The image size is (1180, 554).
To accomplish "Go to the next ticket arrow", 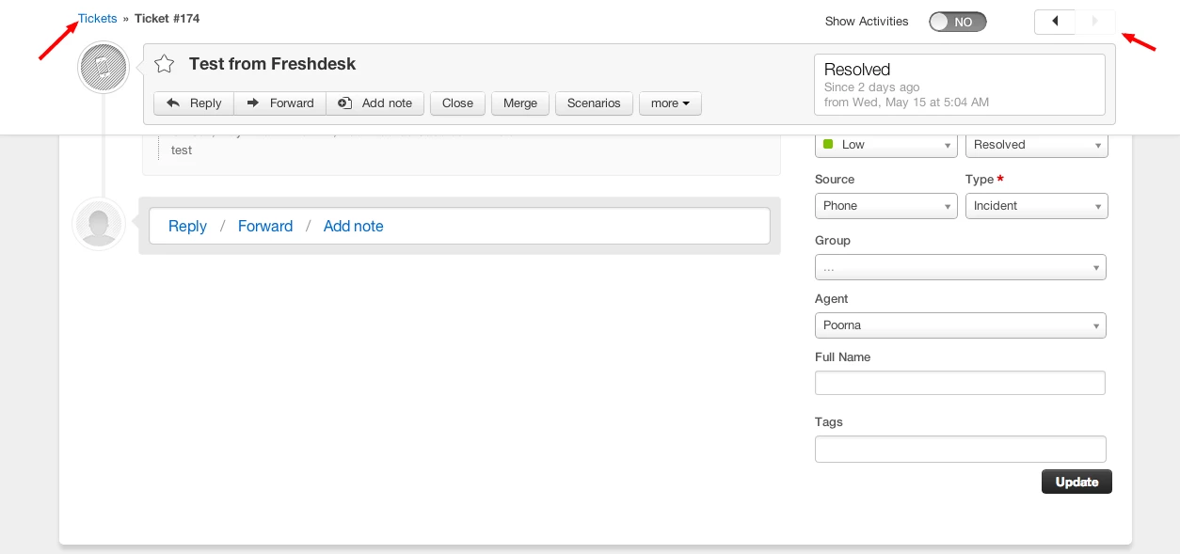I will (x=1095, y=22).
